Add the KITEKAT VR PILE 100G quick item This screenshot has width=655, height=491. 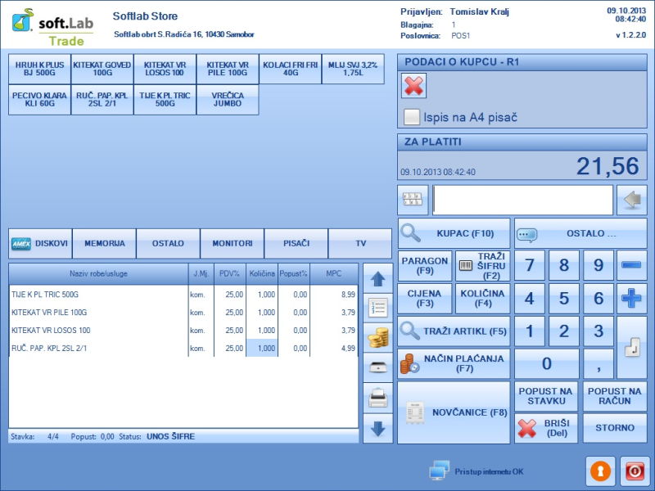tap(228, 70)
